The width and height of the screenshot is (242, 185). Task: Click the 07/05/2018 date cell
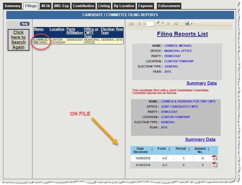[x=143, y=165]
